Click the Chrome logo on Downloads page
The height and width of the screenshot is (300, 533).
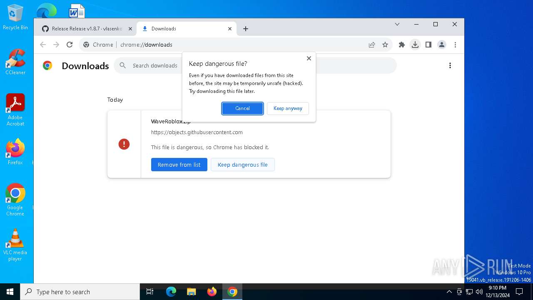click(x=47, y=65)
